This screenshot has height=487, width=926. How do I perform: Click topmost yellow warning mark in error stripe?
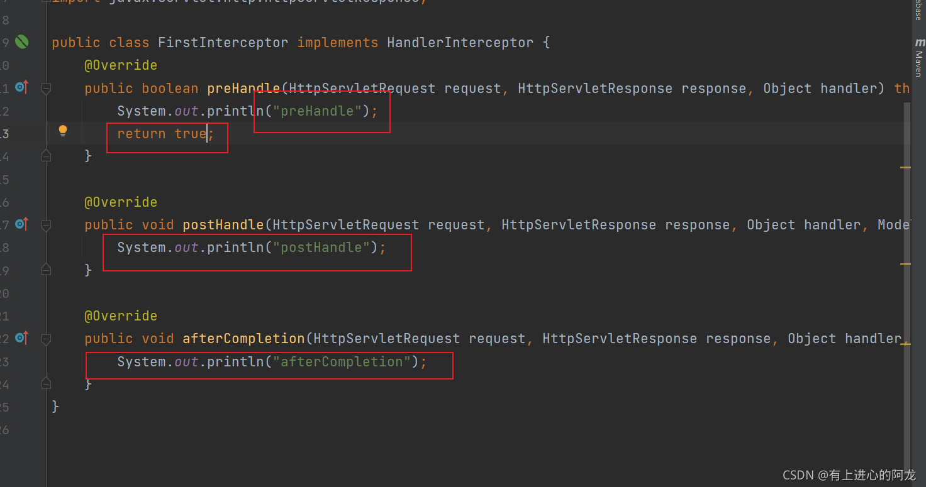(906, 168)
